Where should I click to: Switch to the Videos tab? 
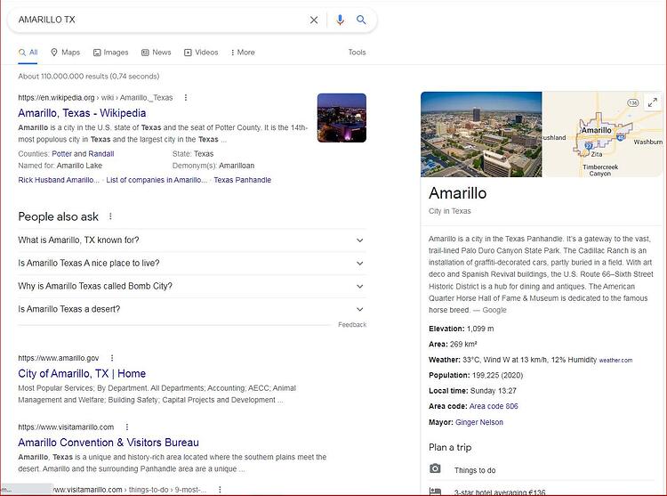point(201,53)
